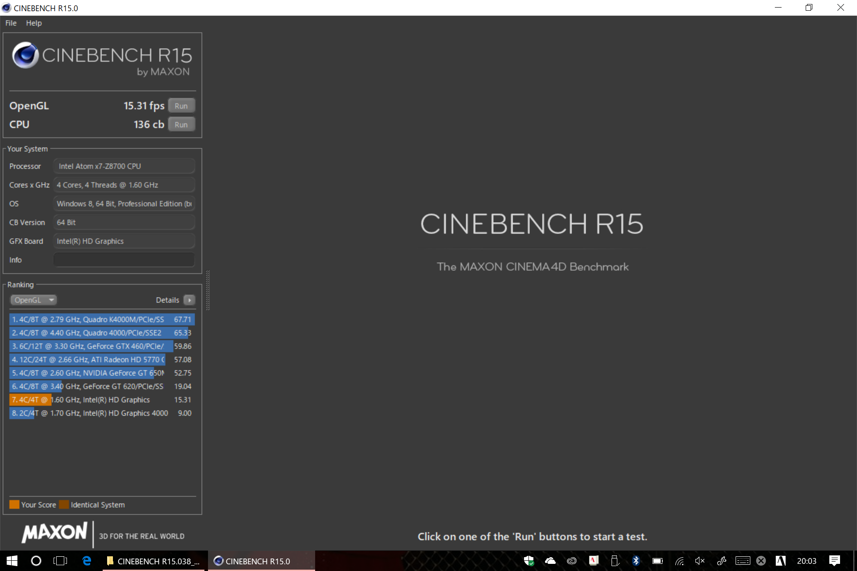
Task: Open Creative Cloud tray icon
Action: [571, 561]
